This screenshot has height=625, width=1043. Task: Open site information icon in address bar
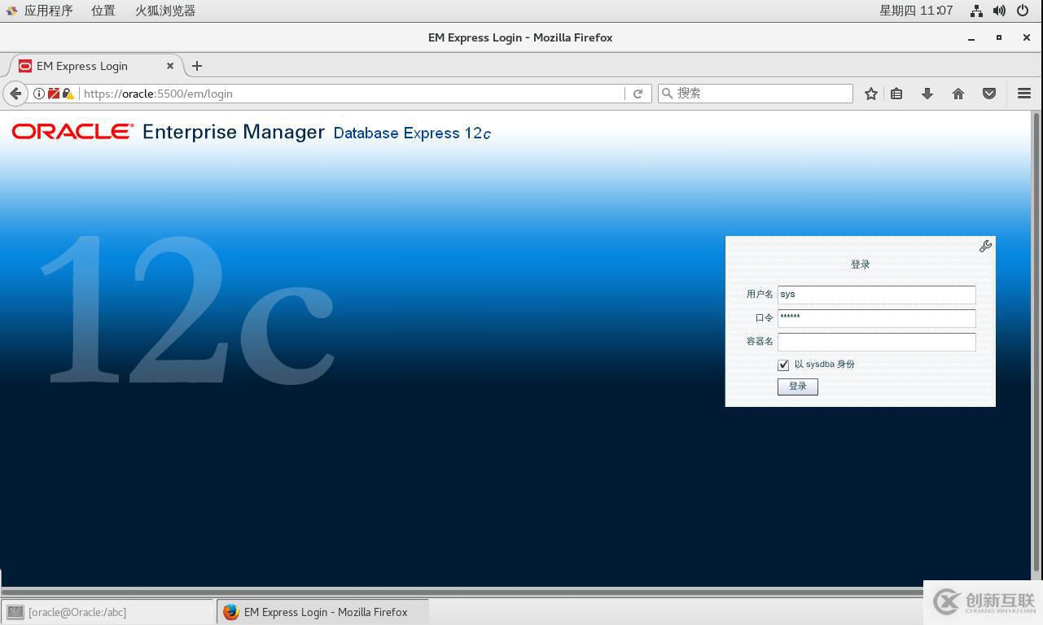[x=38, y=94]
